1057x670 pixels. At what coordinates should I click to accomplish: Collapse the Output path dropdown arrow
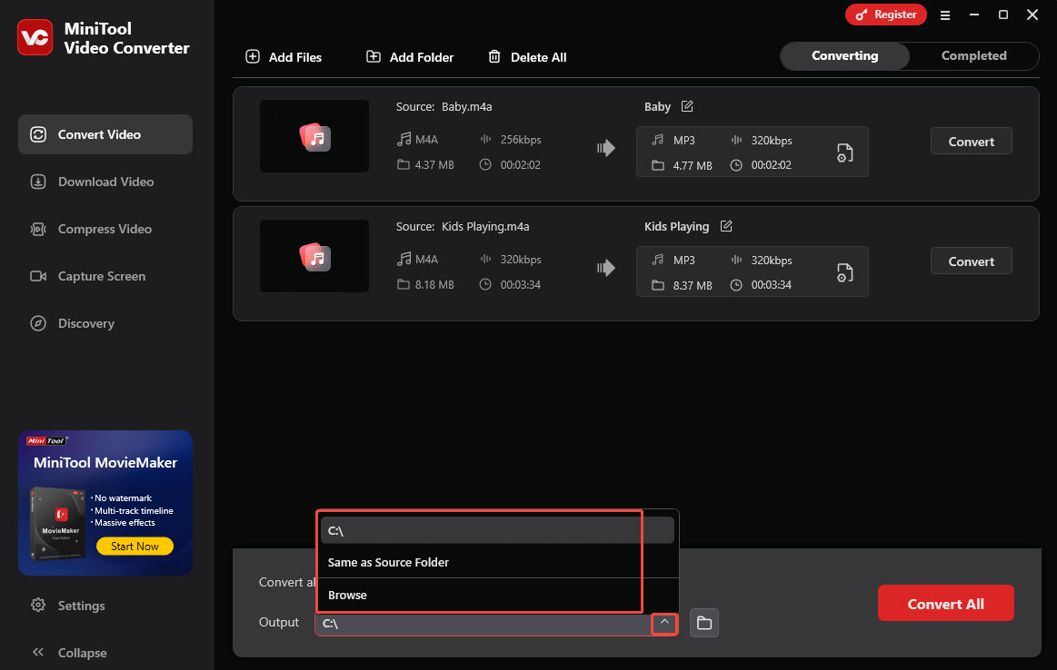(x=664, y=623)
